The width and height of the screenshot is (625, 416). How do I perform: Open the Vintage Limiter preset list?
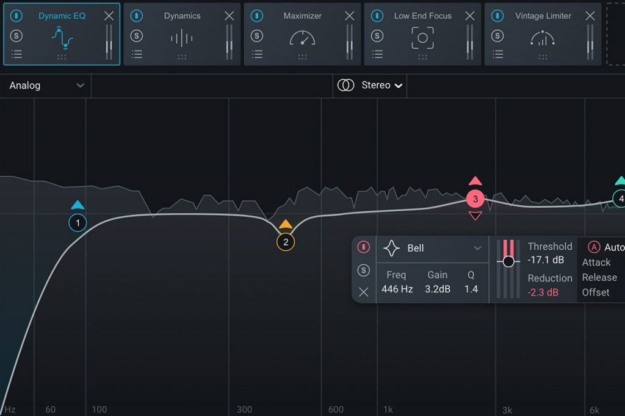point(497,54)
